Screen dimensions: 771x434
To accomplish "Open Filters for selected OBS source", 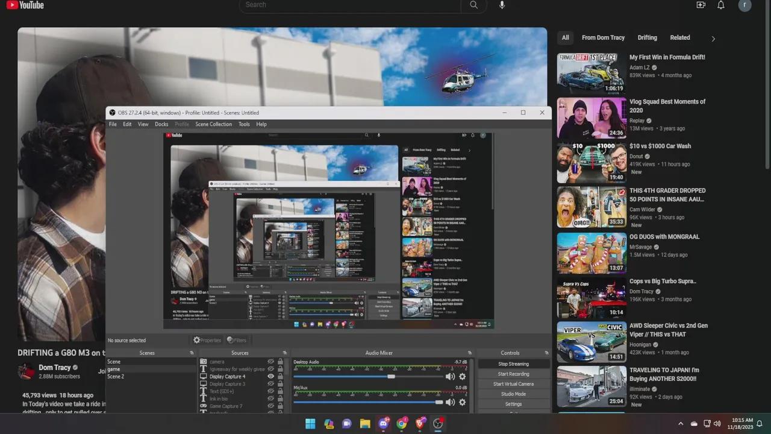I will (237, 340).
